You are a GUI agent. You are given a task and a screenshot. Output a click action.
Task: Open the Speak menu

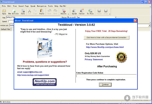[33, 6]
